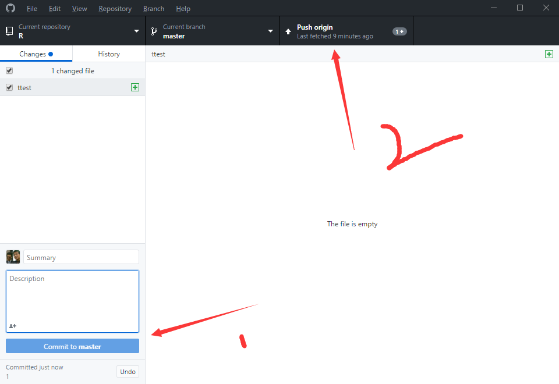Open the Branch menu
This screenshot has width=559, height=384.
click(154, 9)
